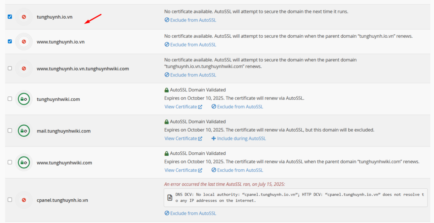Viewport: 434px width, 223px height.
Task: Select the www.tunghuynhwiki.com domain name
Action: tap(64, 163)
